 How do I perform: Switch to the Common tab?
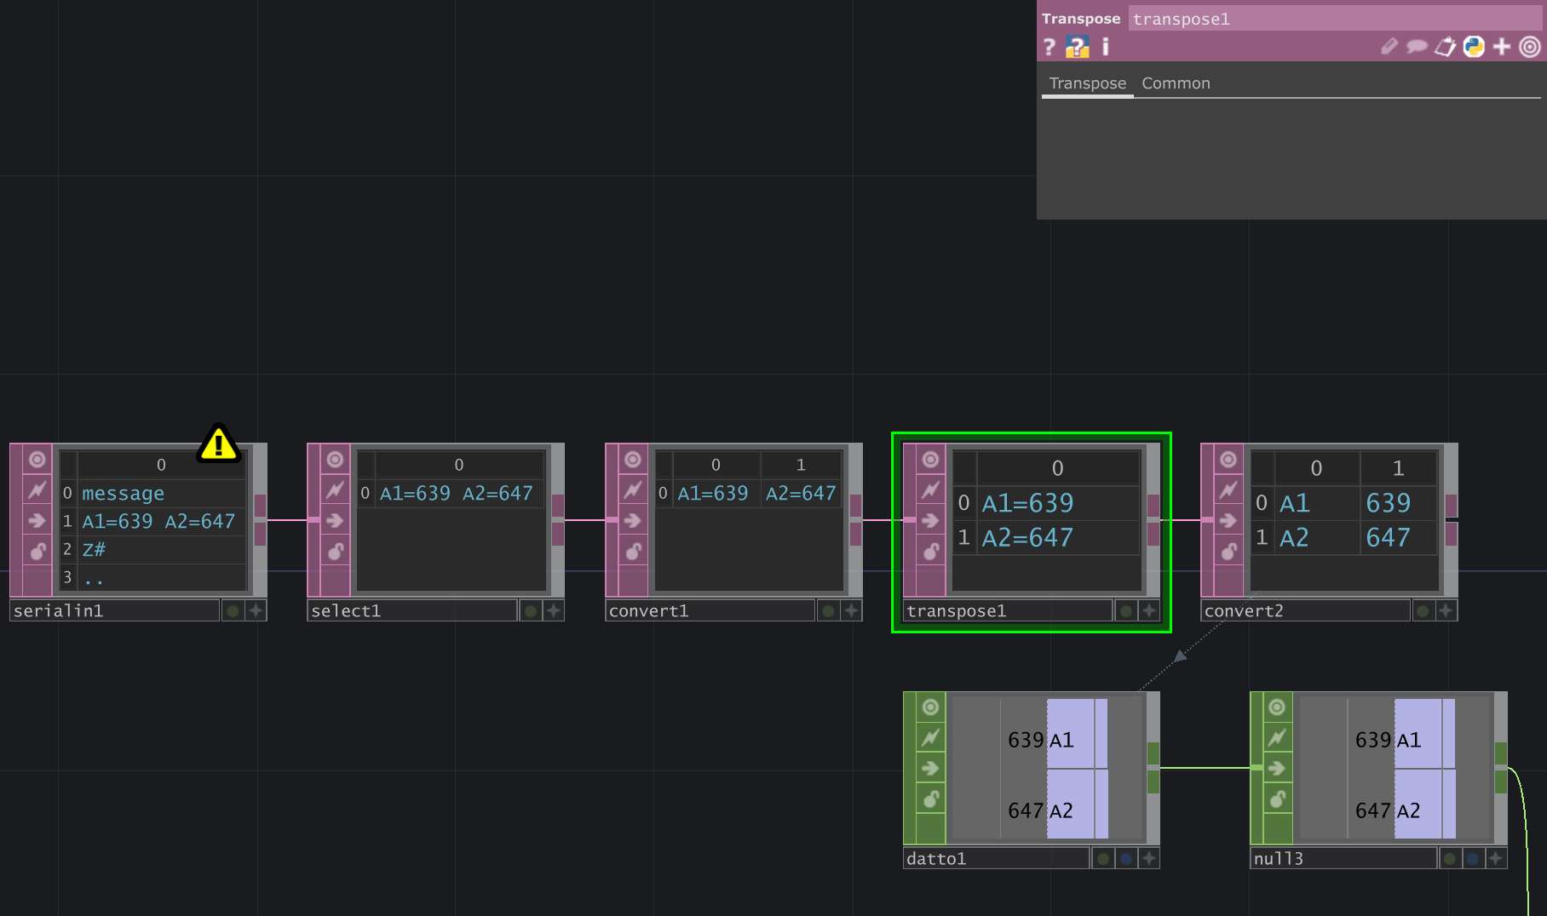[x=1176, y=83]
